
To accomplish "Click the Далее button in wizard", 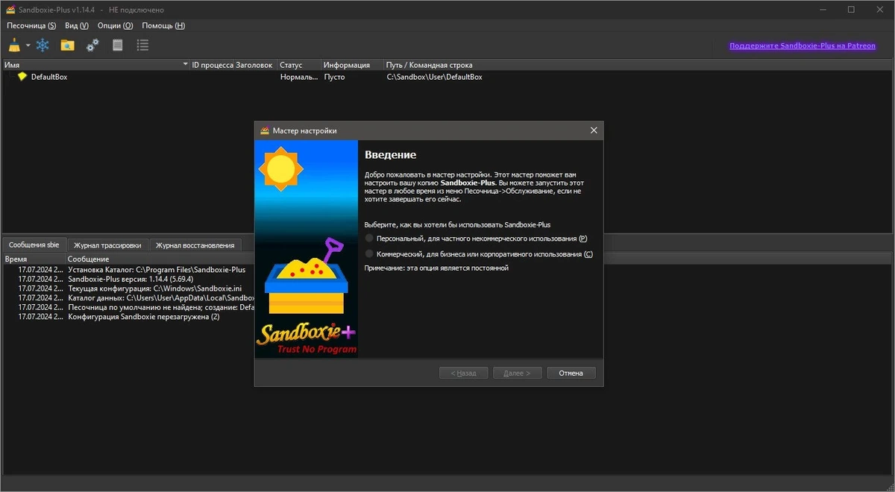I will pos(517,373).
